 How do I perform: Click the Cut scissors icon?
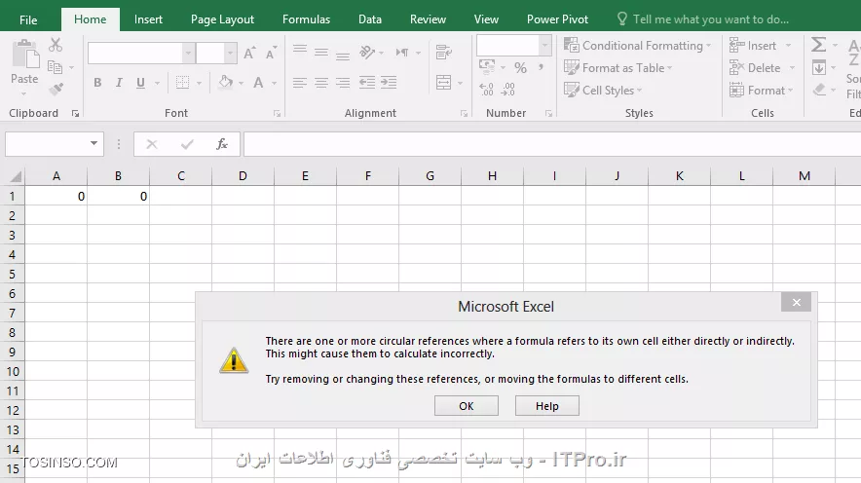56,45
